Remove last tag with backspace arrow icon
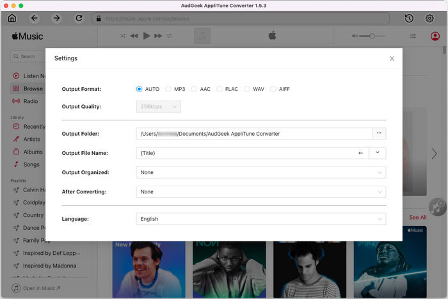The width and height of the screenshot is (448, 299). [x=360, y=153]
